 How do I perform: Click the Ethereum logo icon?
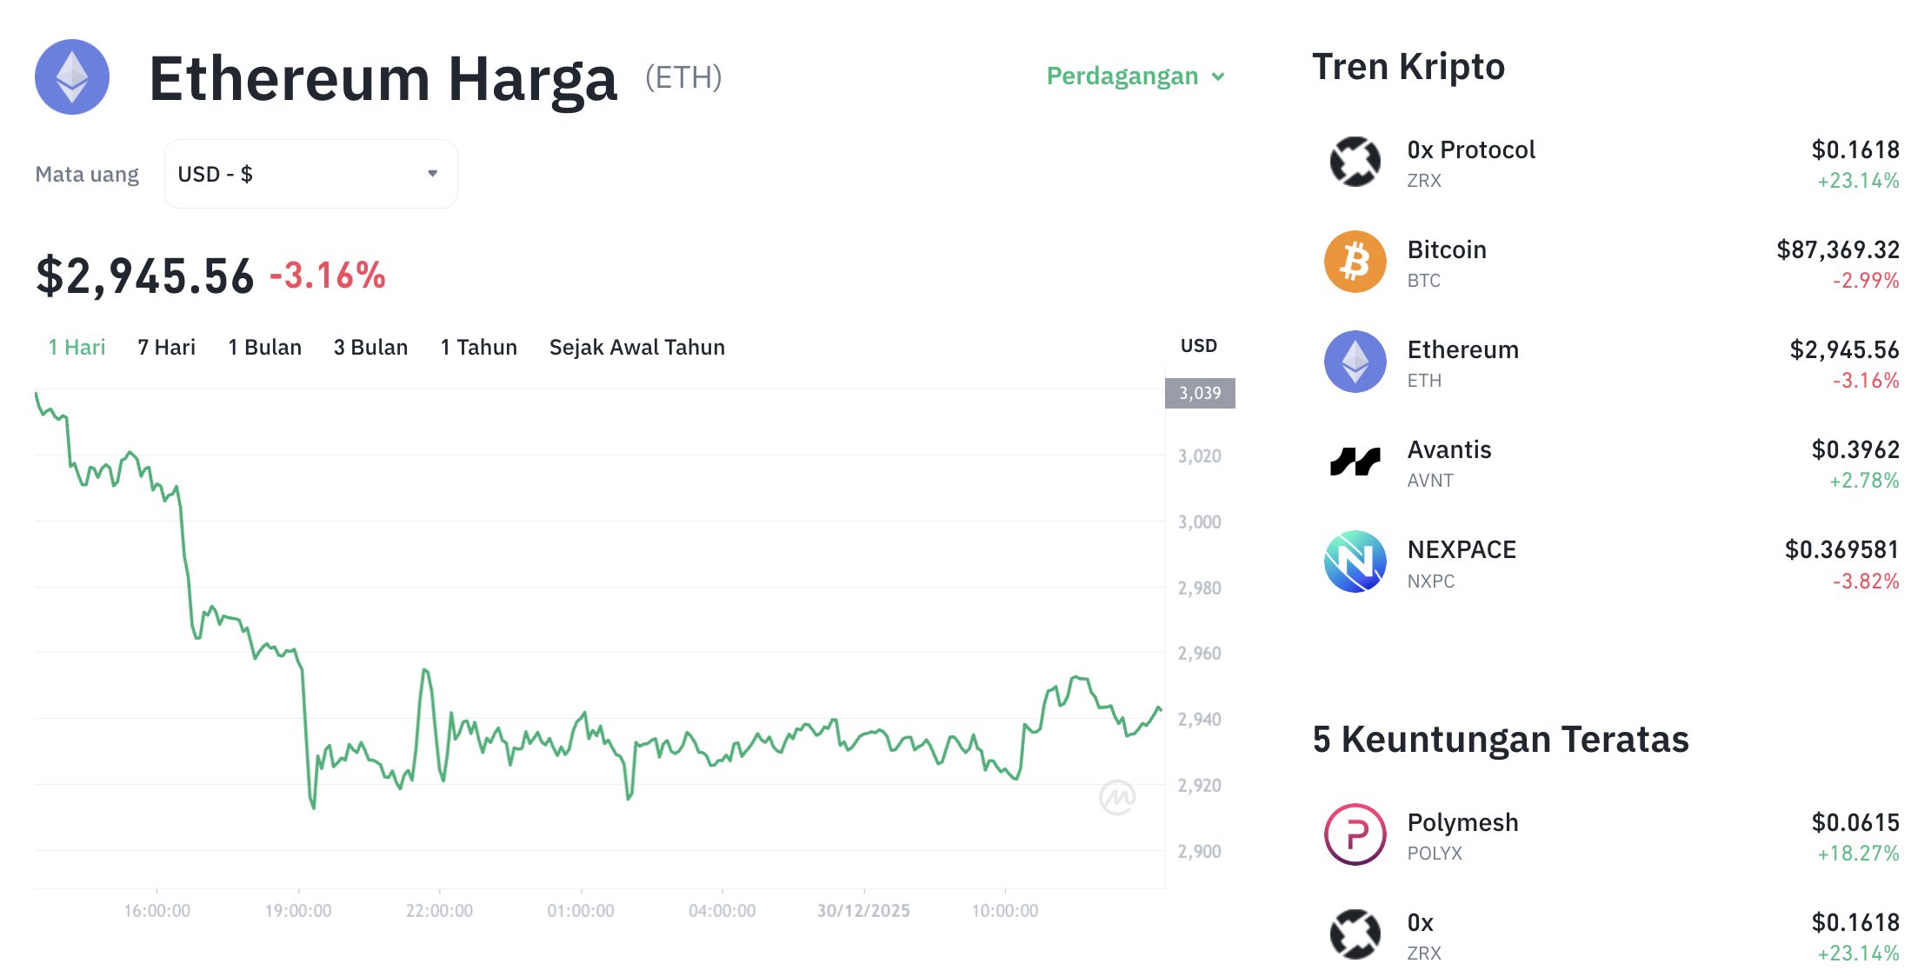pos(71,78)
